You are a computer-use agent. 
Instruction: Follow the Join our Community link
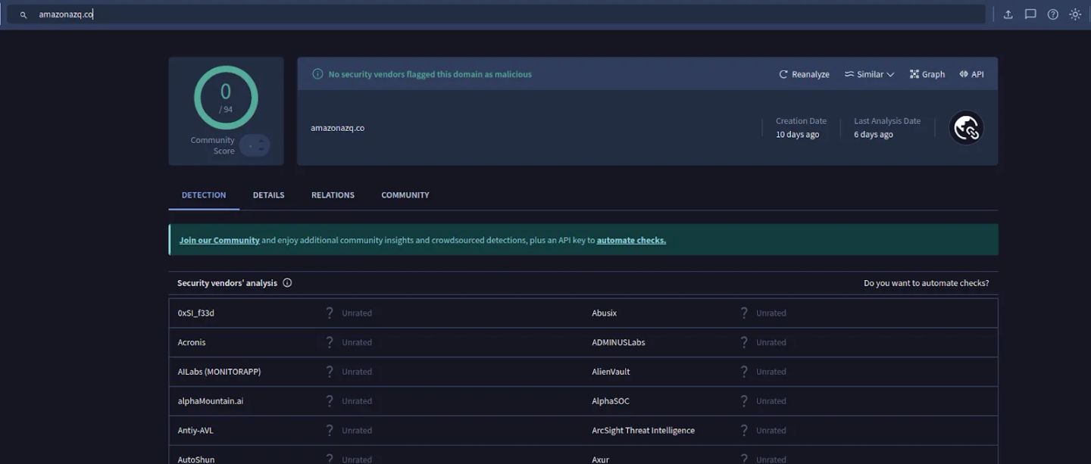coord(220,240)
